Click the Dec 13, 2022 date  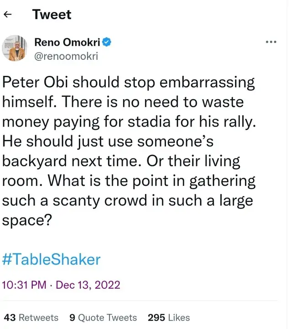click(87, 285)
